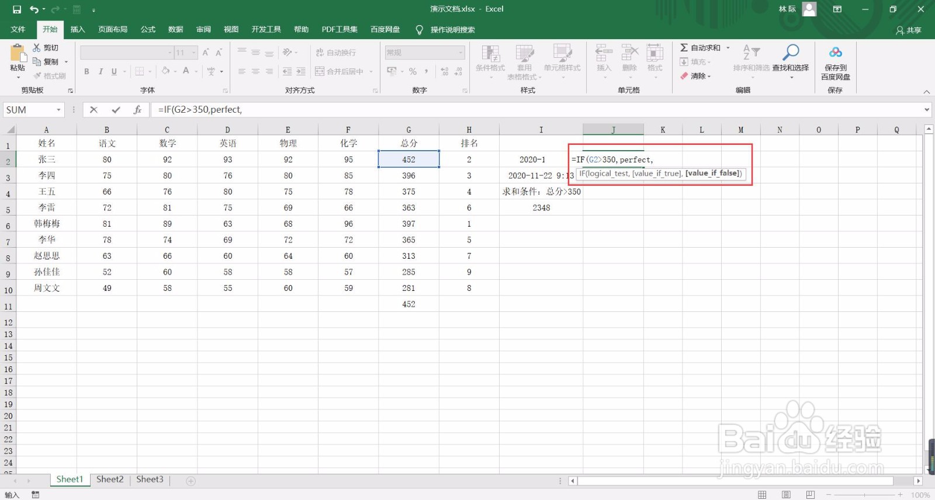
Task: Click the zoom slider in status bar
Action: coord(864,495)
